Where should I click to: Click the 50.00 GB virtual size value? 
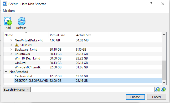(55, 58)
